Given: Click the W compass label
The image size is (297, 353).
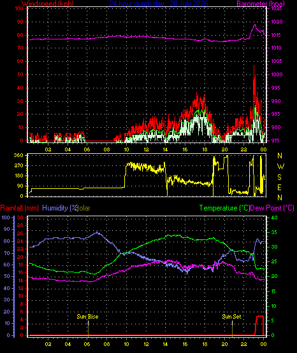Looking at the screenshot, I should coord(280,167).
